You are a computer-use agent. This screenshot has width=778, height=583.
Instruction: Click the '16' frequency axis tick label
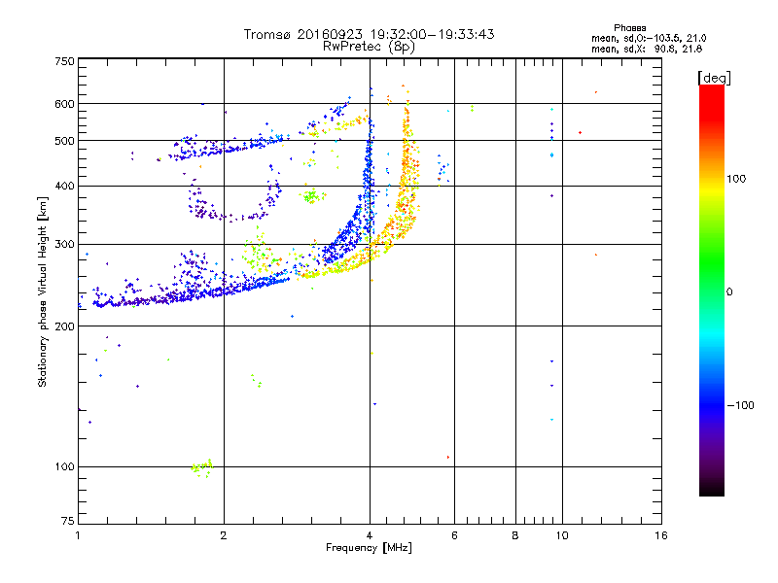pyautogui.click(x=661, y=535)
